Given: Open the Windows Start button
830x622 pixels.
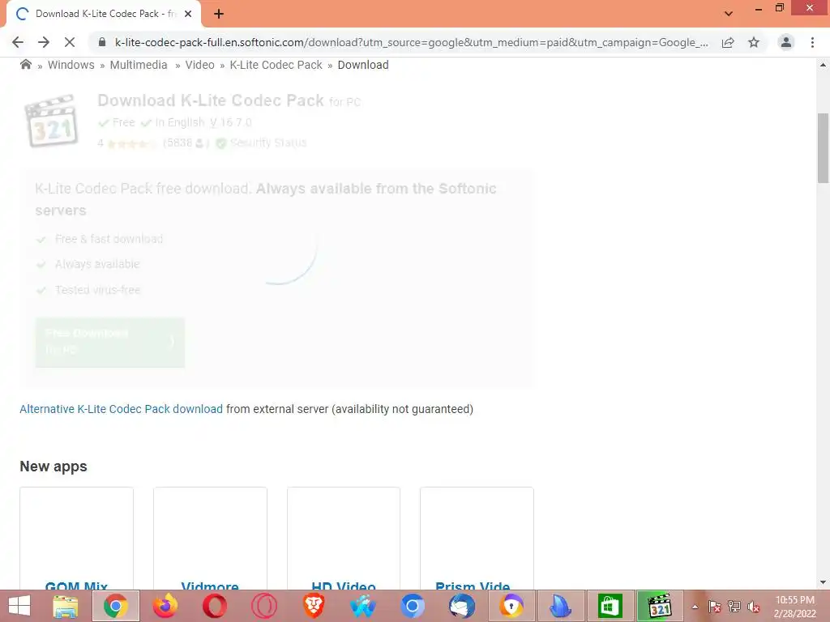Looking at the screenshot, I should [19, 606].
